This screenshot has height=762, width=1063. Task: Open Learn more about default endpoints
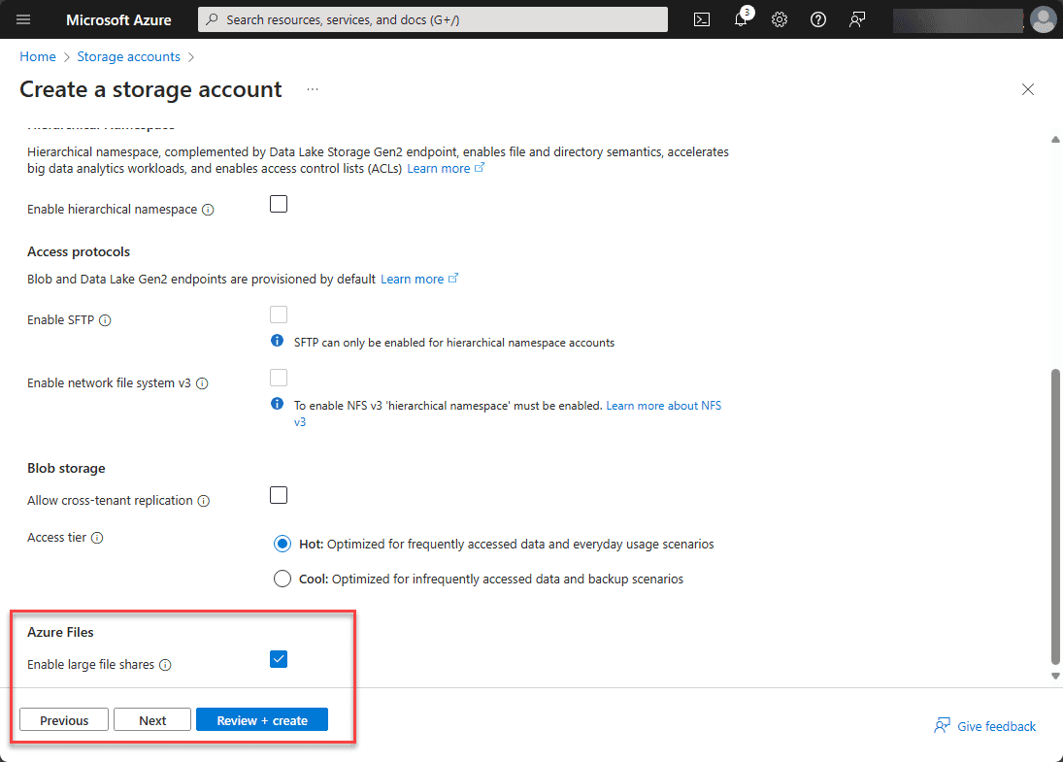[x=413, y=280]
